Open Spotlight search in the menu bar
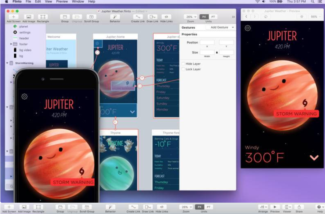325x214 pixels. click(313, 2)
